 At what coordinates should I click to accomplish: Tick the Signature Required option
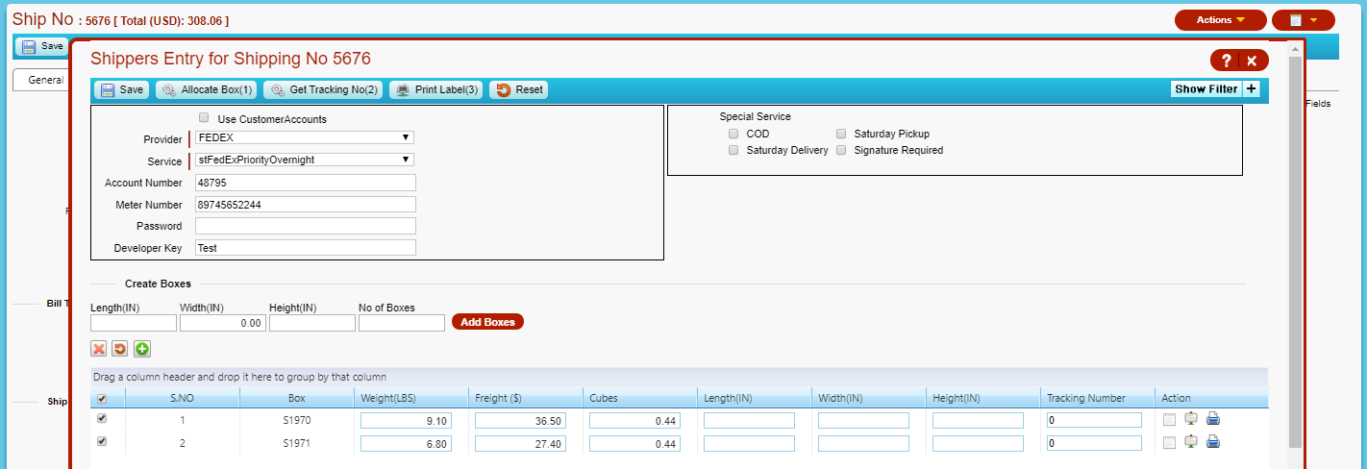click(x=841, y=150)
